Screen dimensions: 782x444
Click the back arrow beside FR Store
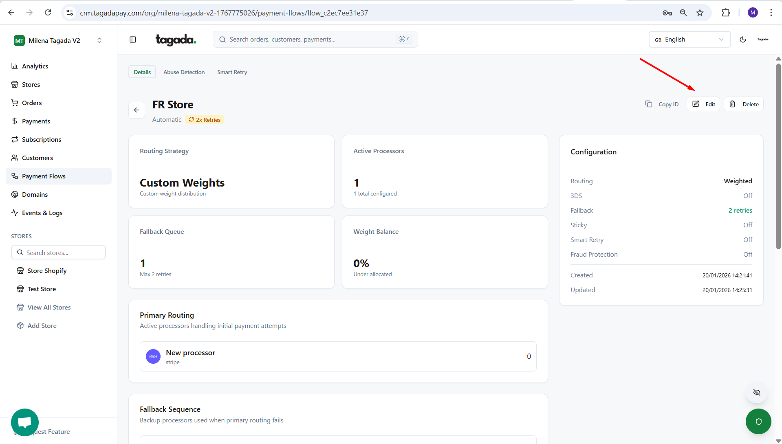(137, 110)
